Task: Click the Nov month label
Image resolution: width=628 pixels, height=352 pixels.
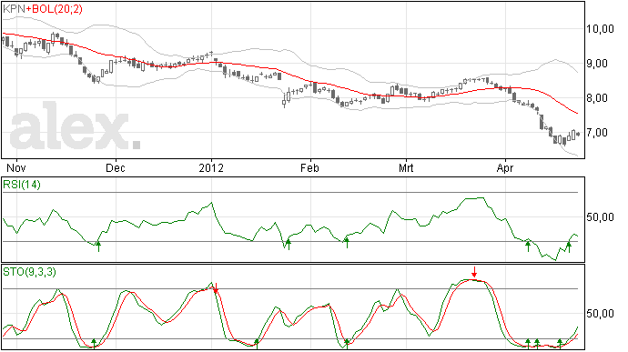Action: 16,167
